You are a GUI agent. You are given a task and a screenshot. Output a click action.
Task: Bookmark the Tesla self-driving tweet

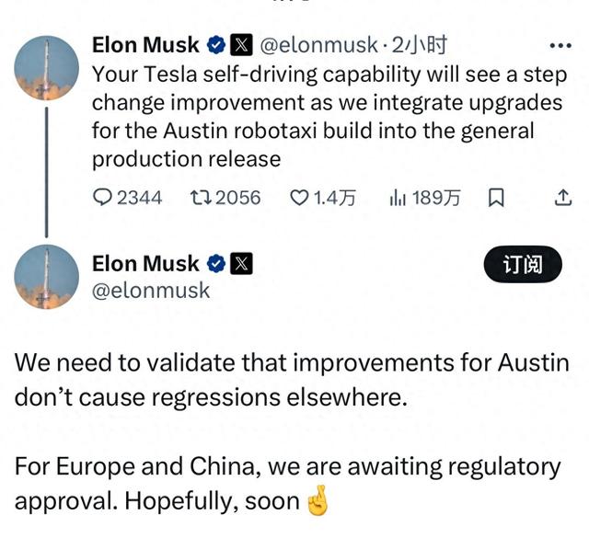[496, 198]
